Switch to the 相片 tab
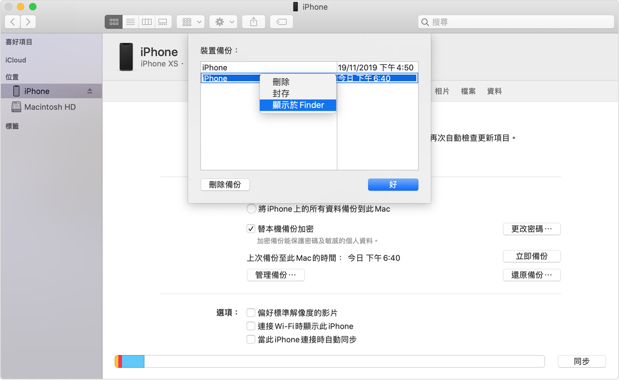 click(x=442, y=91)
